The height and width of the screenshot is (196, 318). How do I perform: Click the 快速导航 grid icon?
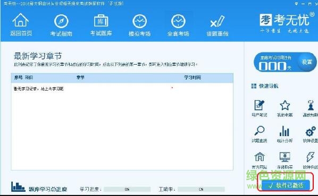[x=254, y=86]
